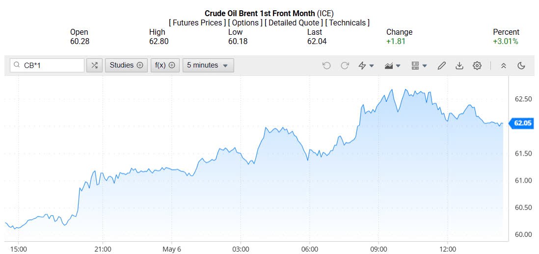Viewport: 539px width, 254px height.
Task: Click the CB*1 symbol search field
Action: click(x=53, y=65)
